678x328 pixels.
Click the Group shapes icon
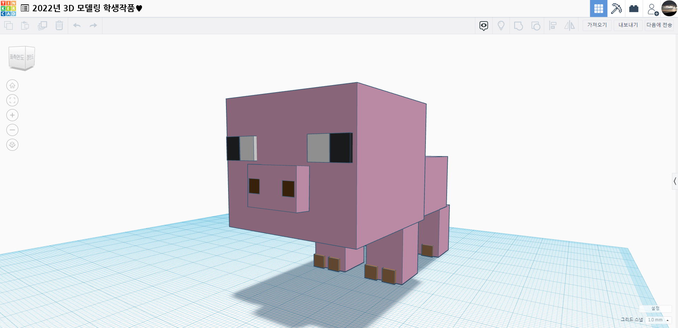point(518,26)
